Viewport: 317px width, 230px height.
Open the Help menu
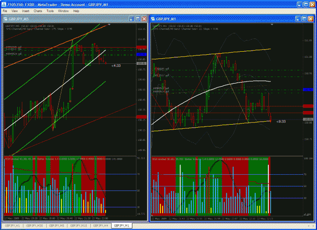76,11
